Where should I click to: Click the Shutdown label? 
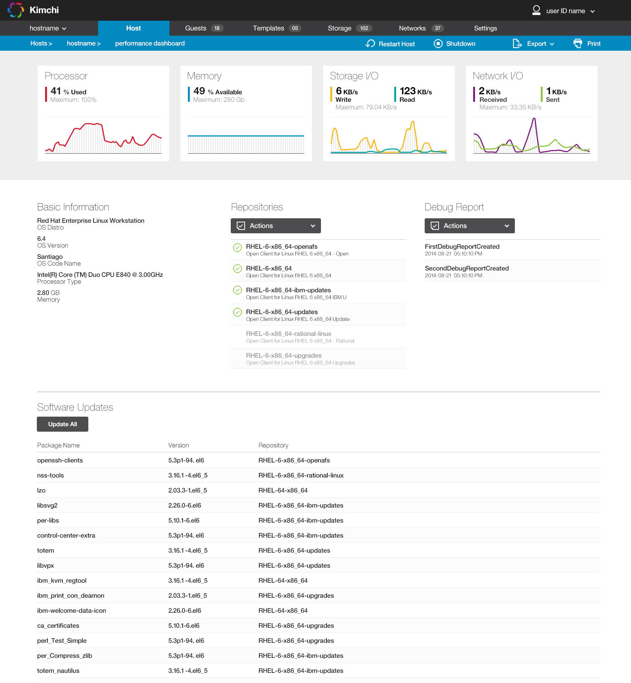point(461,44)
